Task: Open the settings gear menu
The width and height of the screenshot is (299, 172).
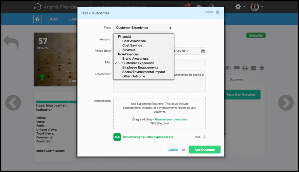Action: [x=238, y=7]
